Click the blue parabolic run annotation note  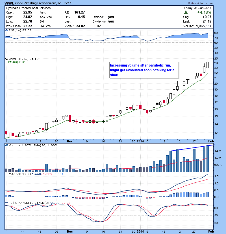click(144, 70)
